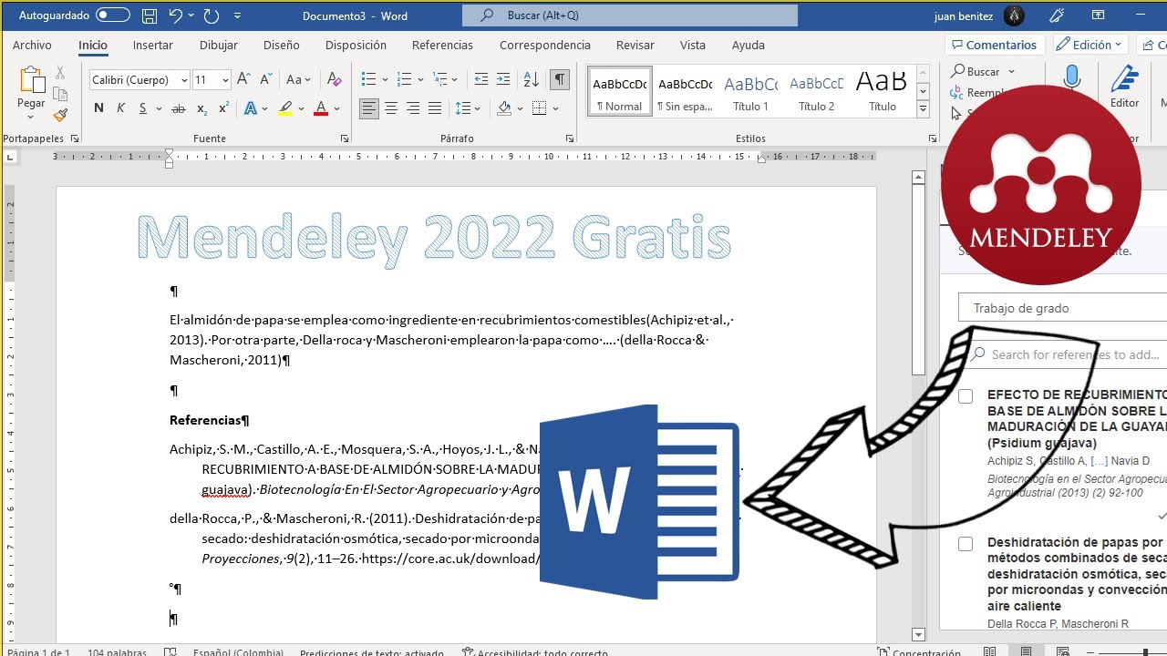The image size is (1167, 656).
Task: Click the yellow text highlight color button
Action: click(x=285, y=108)
